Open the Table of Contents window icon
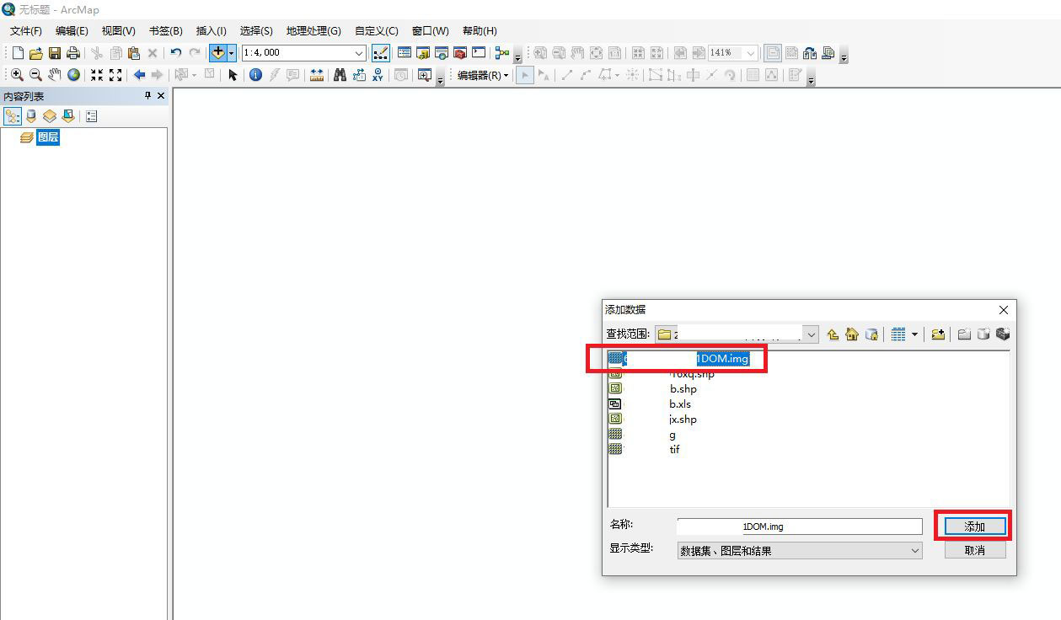Image resolution: width=1061 pixels, height=620 pixels. [405, 53]
